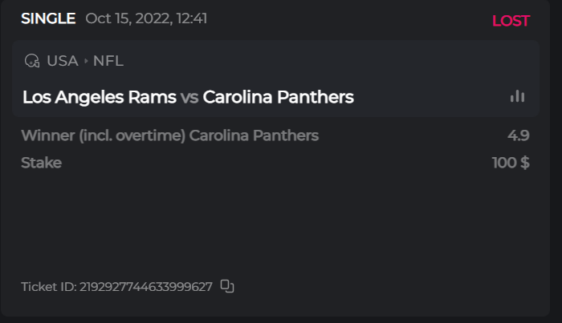Click the 100 $ stake amount
This screenshot has width=562, height=323.
(x=511, y=163)
